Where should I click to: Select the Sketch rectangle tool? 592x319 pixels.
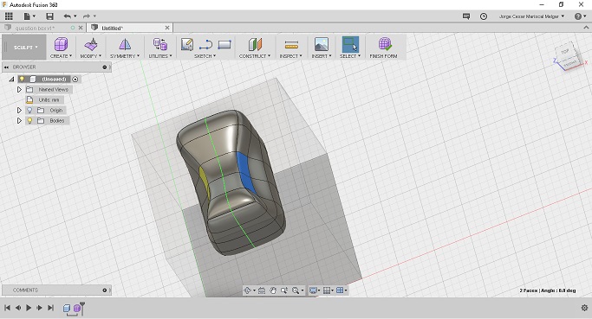coord(224,45)
